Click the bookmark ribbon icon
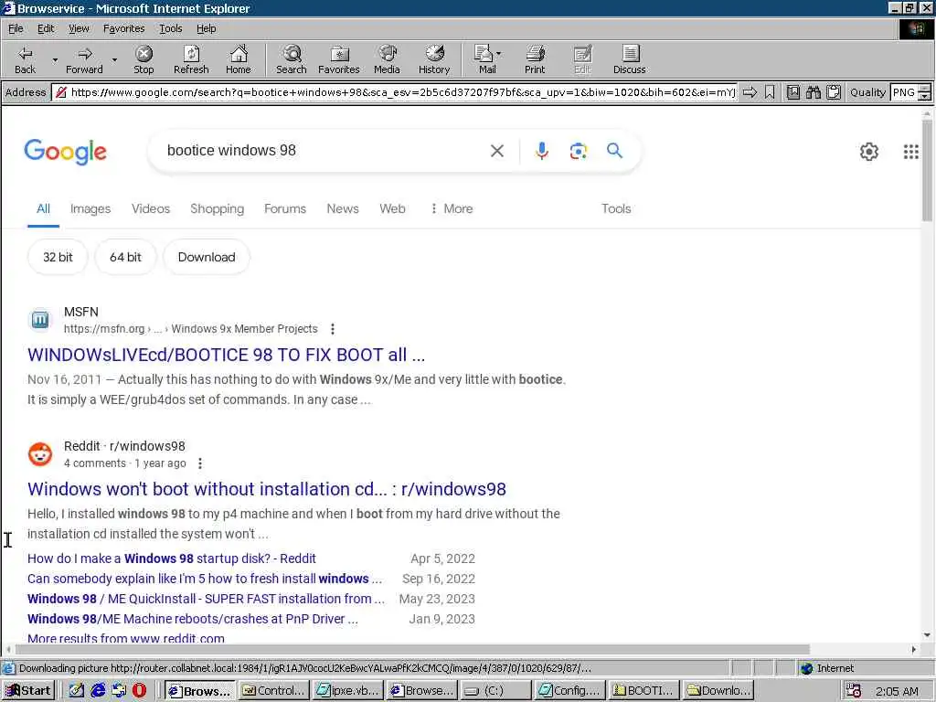This screenshot has height=702, width=936. click(x=770, y=92)
